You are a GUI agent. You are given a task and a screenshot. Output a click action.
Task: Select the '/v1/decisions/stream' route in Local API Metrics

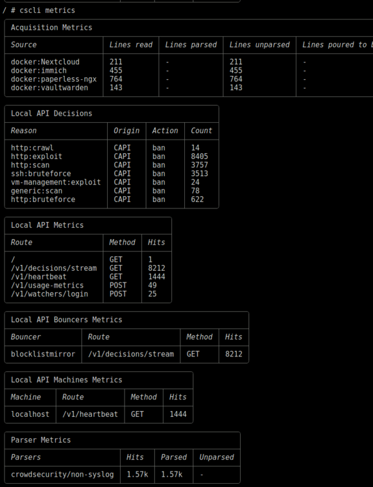[x=54, y=268]
